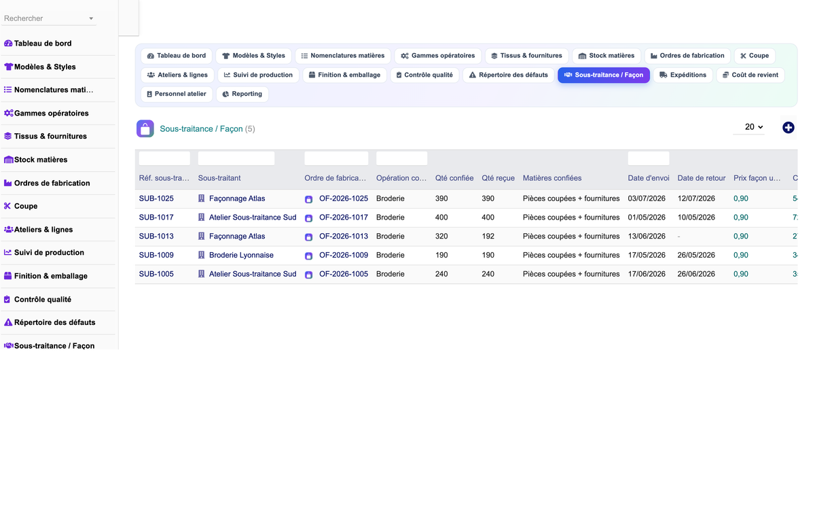Click the add new record plus icon

tap(788, 128)
